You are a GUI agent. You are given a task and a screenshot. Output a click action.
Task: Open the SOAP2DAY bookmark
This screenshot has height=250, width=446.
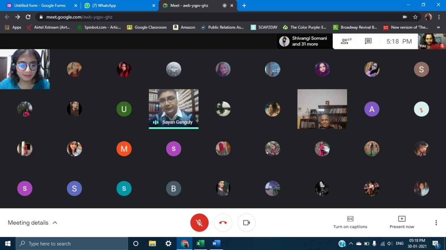(264, 27)
